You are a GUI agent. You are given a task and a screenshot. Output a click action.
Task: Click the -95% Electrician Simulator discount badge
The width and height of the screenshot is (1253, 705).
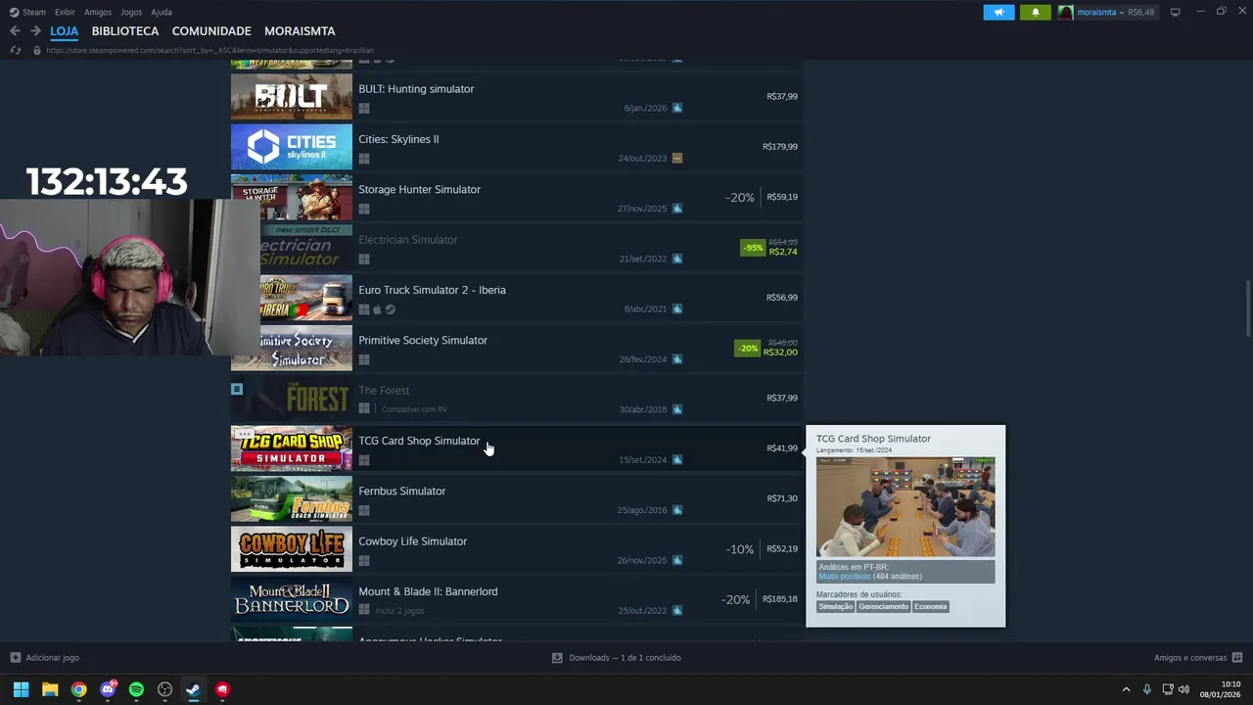(x=752, y=248)
